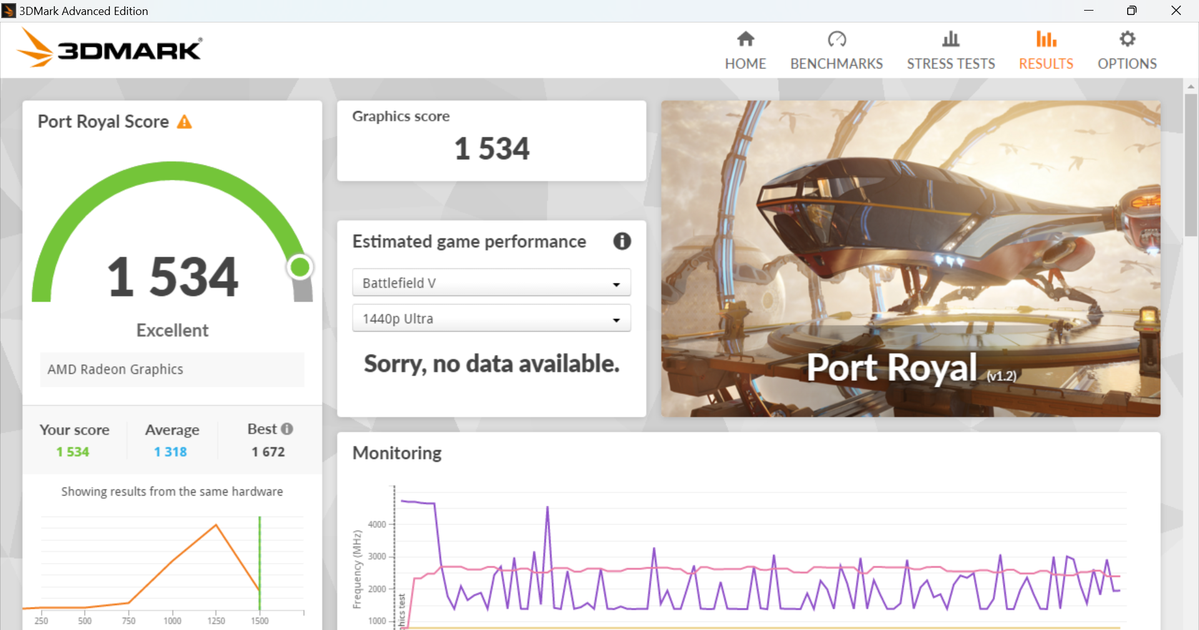The width and height of the screenshot is (1199, 630).
Task: Click the warning triangle next to Port Royal Score
Action: click(184, 122)
